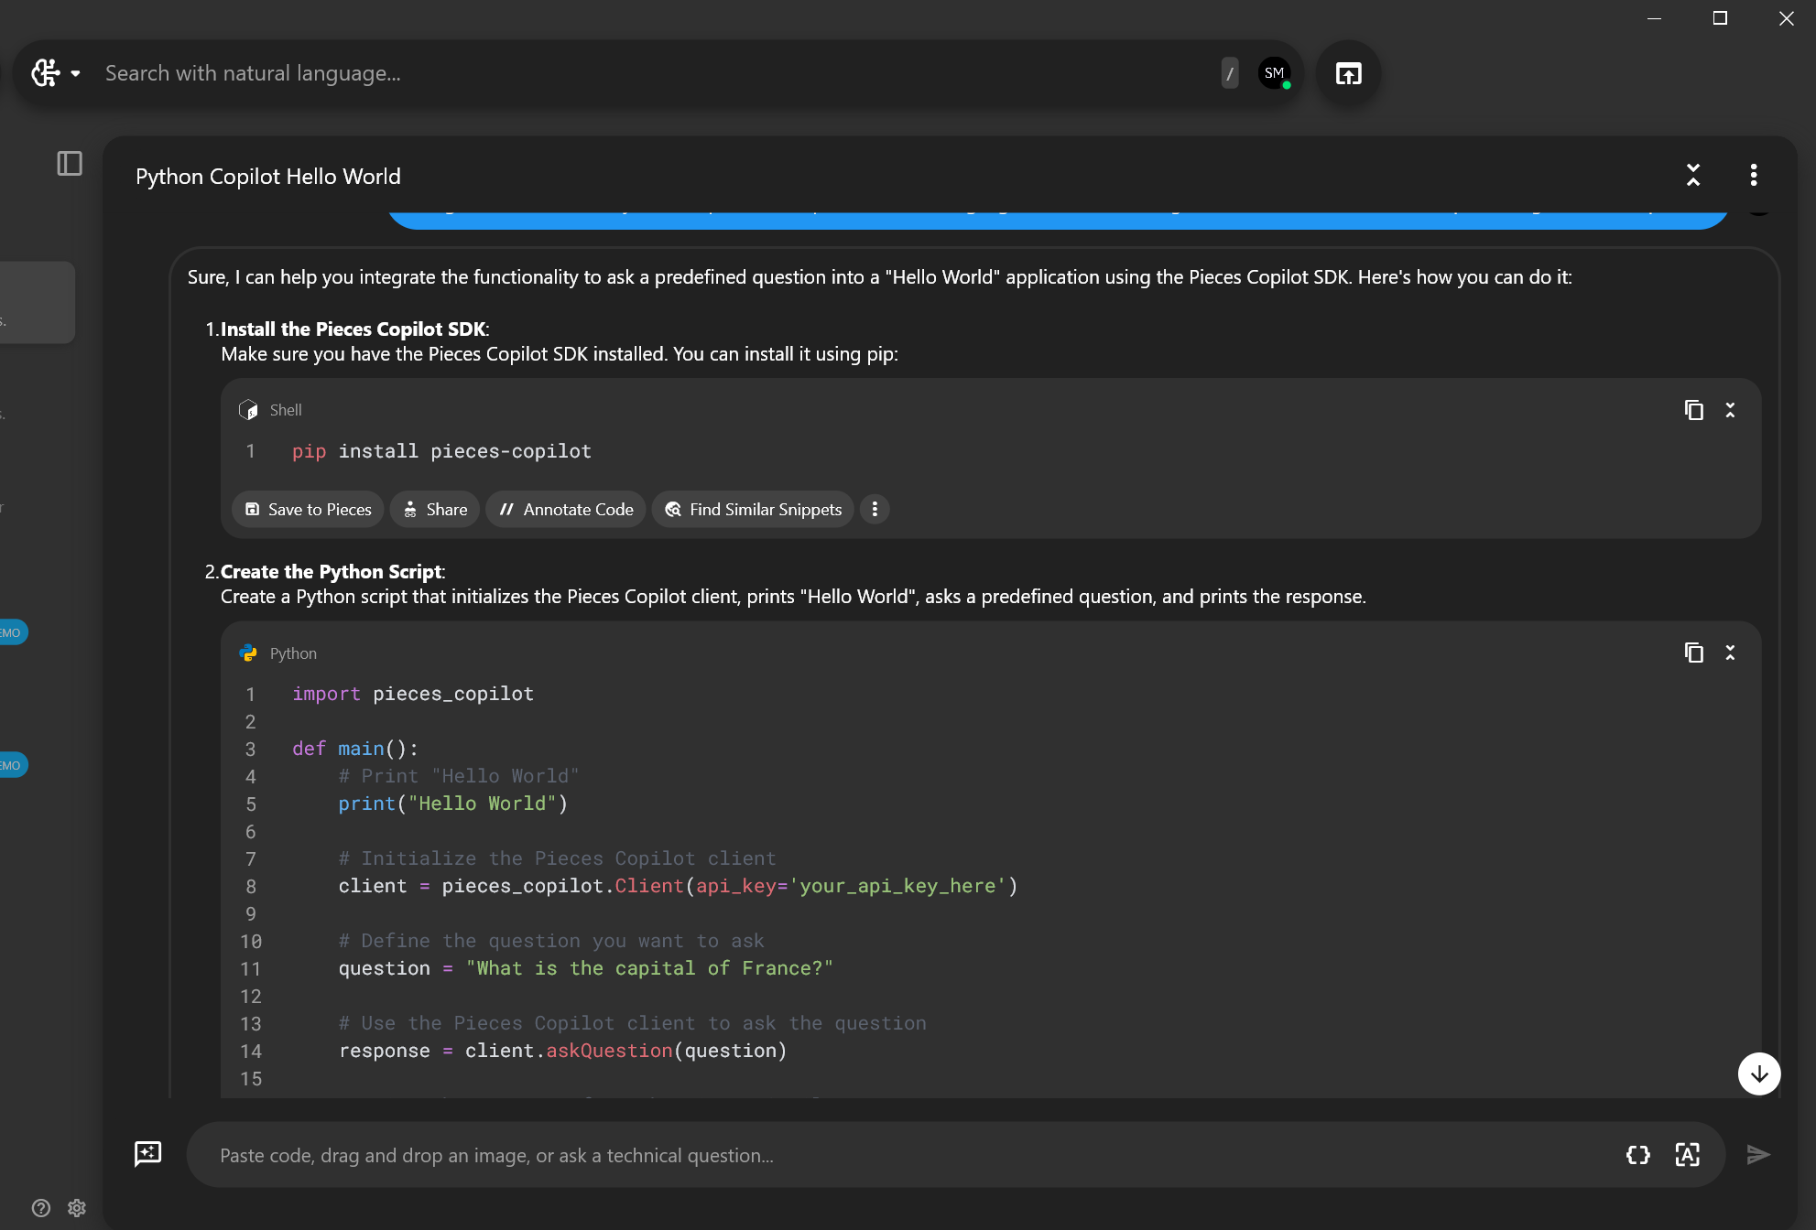Viewport: 1816px width, 1230px height.
Task: Click the natural language search field
Action: 641,73
